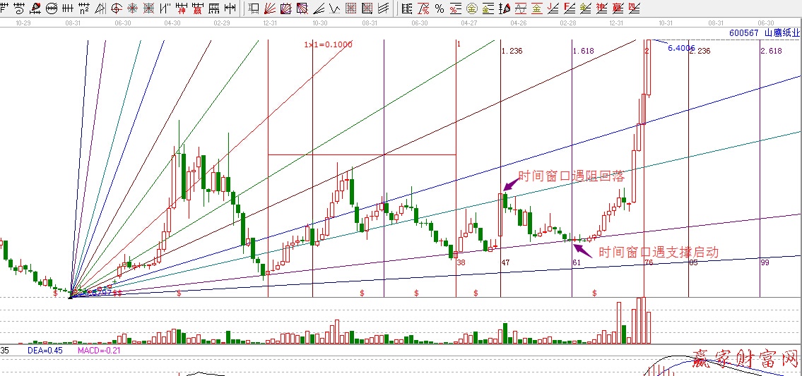
Task: Select the 2.618 time window line label
Action: [x=771, y=51]
